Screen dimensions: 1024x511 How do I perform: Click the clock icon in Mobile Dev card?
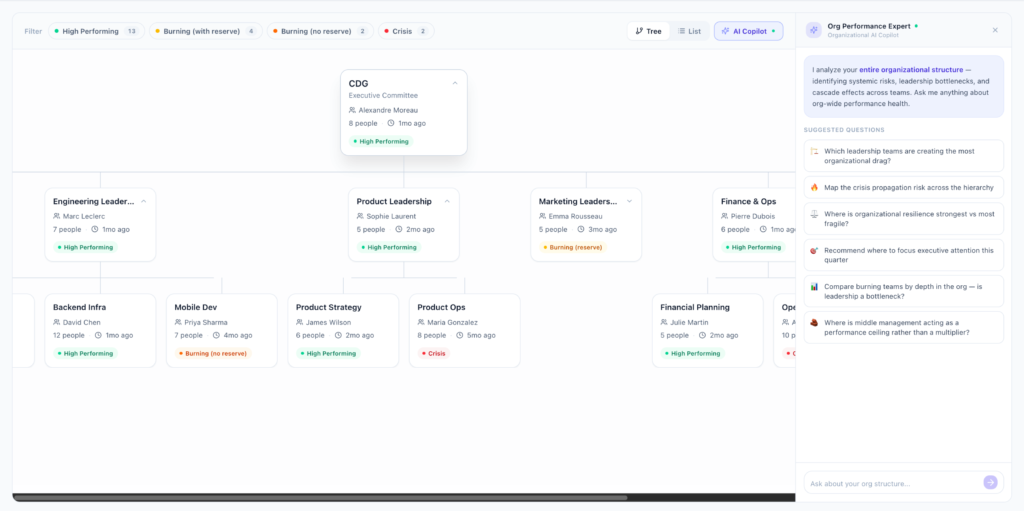(216, 335)
